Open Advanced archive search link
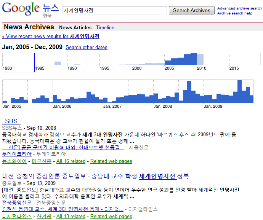Image resolution: width=263 pixels, height=220 pixels. click(239, 8)
